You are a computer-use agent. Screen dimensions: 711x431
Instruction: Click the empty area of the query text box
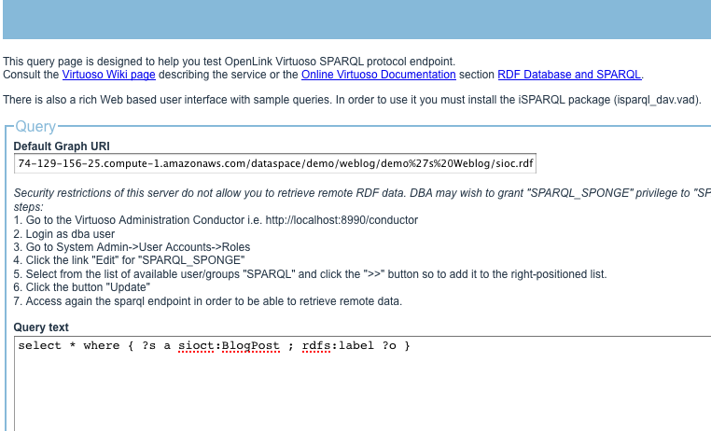pos(364,392)
